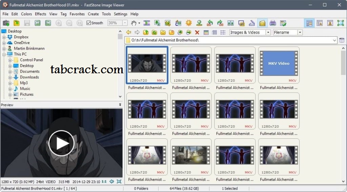Open a file with the yellow Open icon

click(16, 23)
